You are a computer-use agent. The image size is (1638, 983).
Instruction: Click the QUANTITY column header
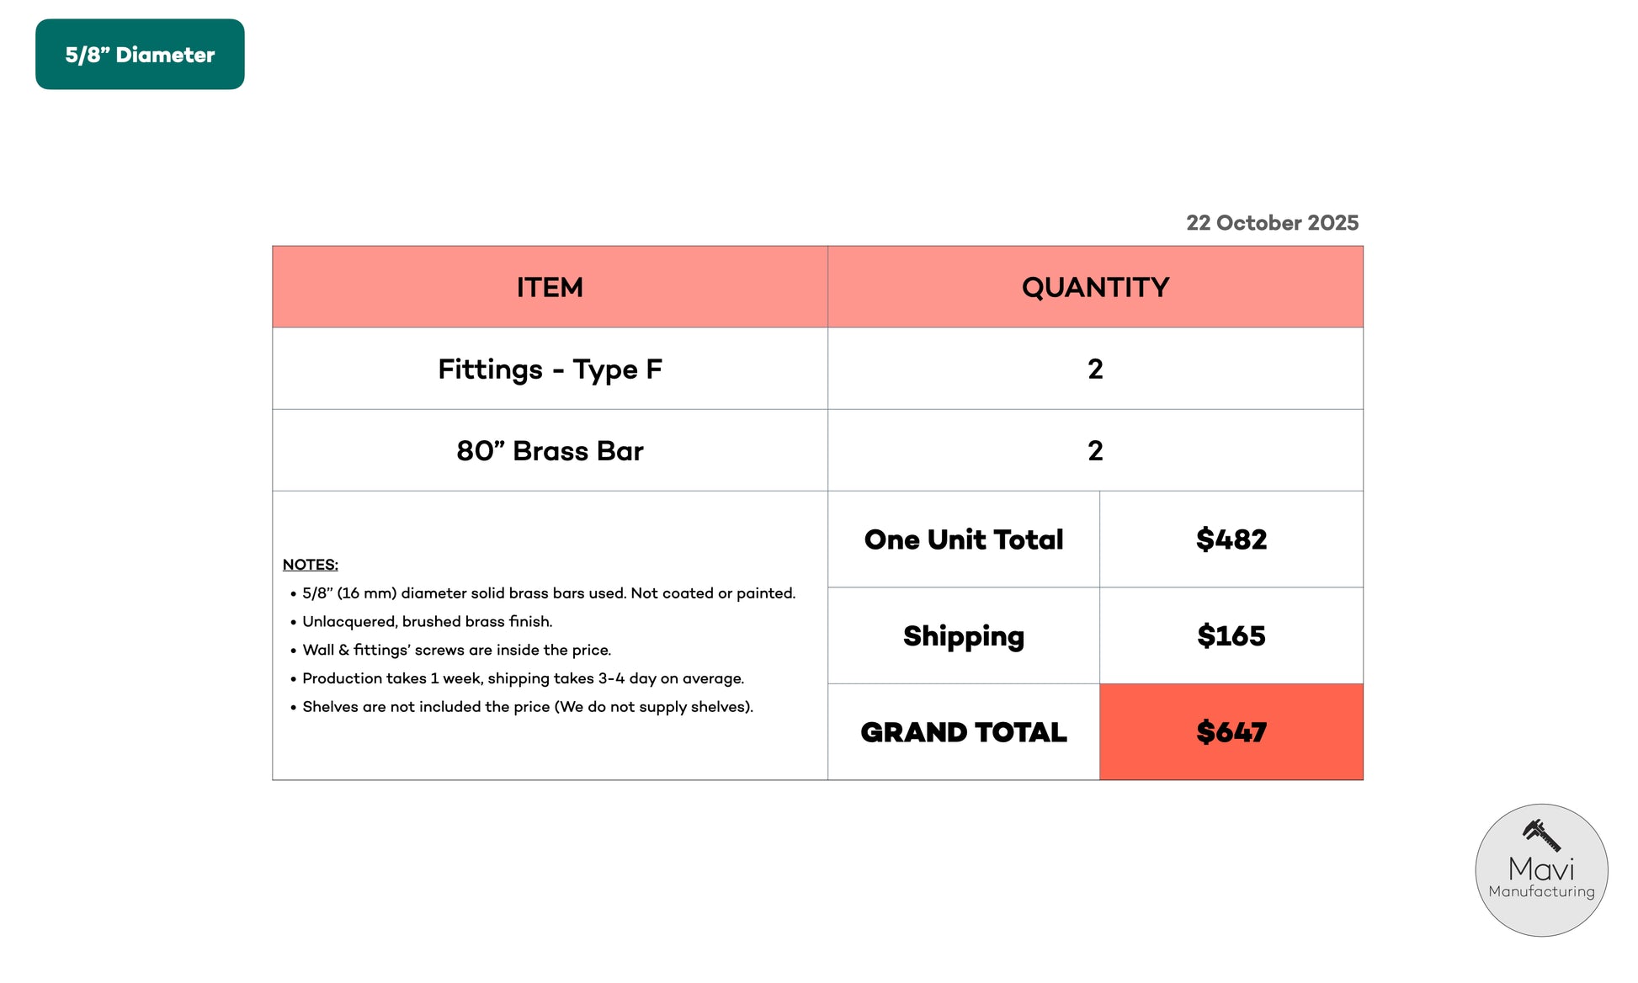point(1095,288)
